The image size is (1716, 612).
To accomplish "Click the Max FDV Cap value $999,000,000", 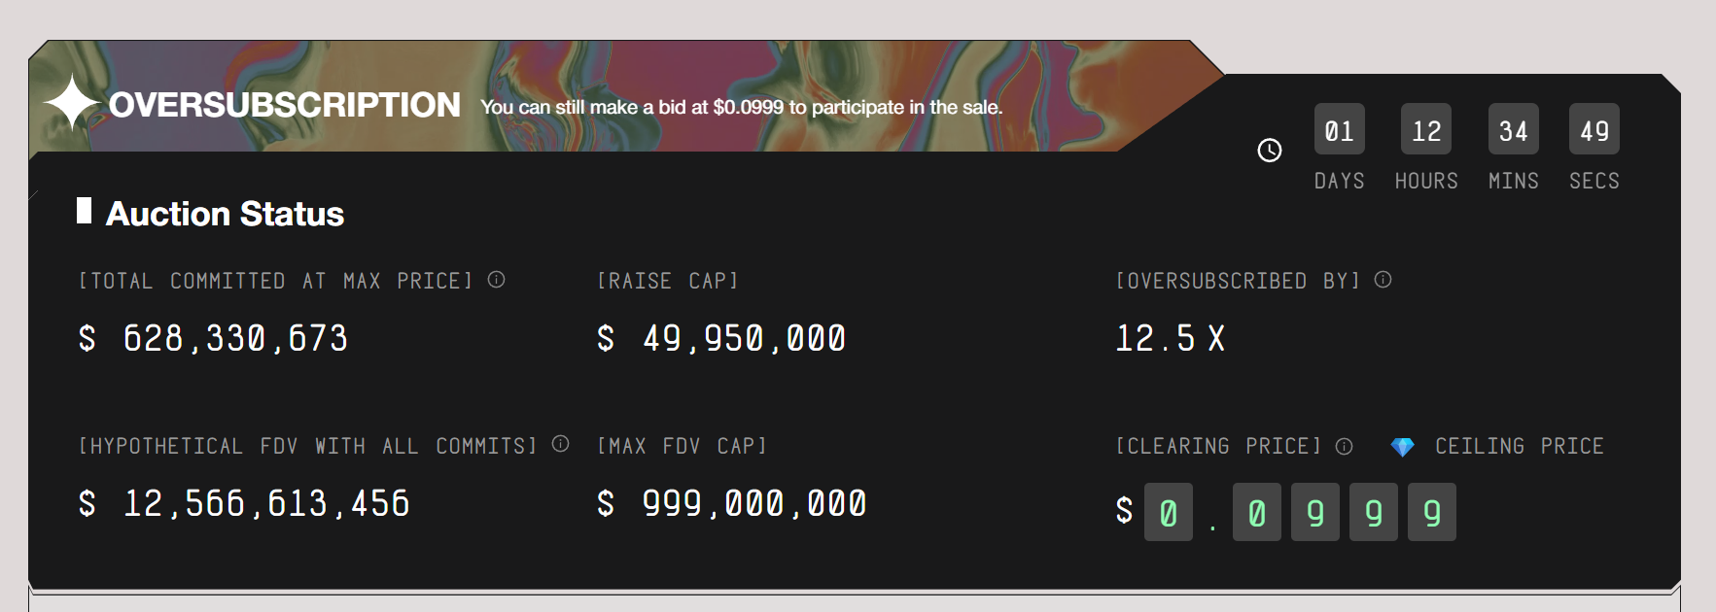I will (732, 503).
